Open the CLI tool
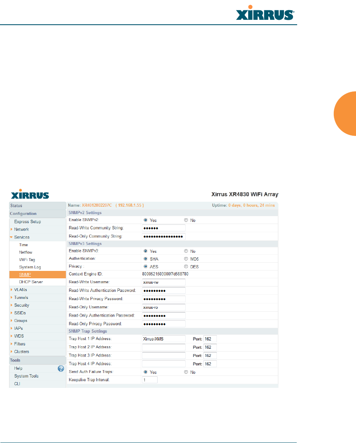The height and width of the screenshot is (443, 356). pos(17,384)
